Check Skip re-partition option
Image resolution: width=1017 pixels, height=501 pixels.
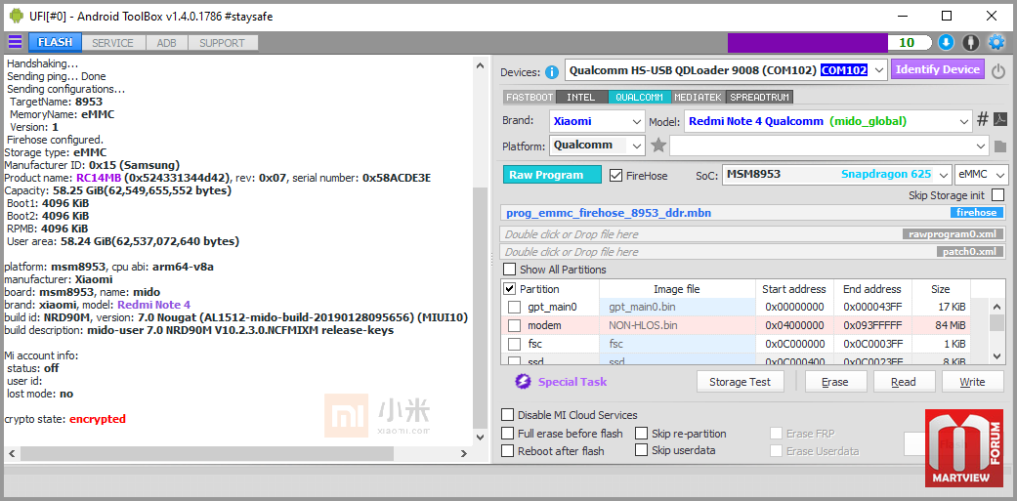pyautogui.click(x=642, y=433)
